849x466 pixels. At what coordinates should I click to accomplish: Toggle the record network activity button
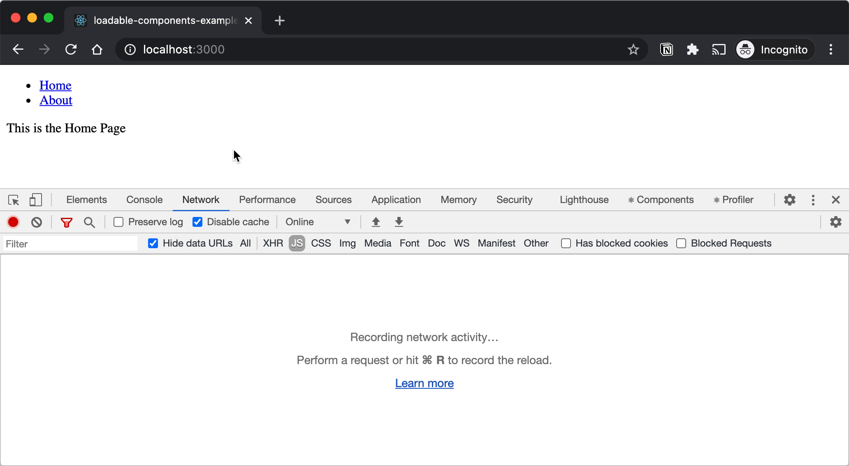click(x=13, y=222)
